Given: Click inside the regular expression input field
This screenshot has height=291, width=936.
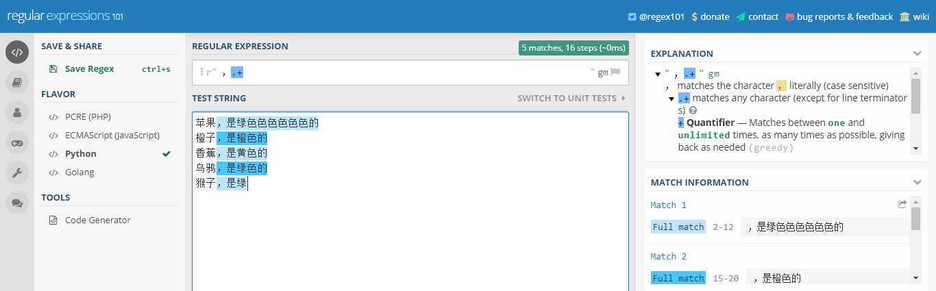Looking at the screenshot, I should coord(410,72).
